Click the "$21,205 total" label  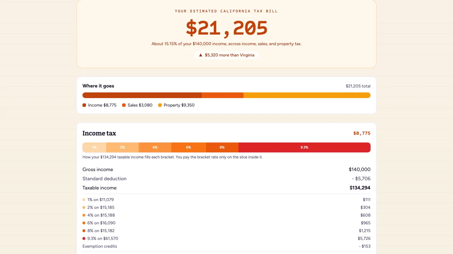[358, 86]
